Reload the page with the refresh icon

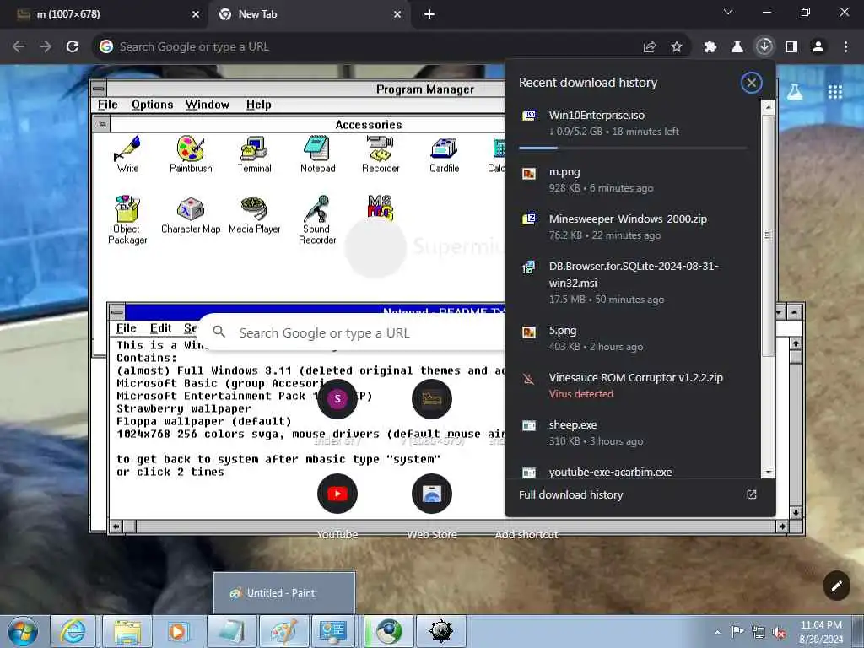pos(73,46)
